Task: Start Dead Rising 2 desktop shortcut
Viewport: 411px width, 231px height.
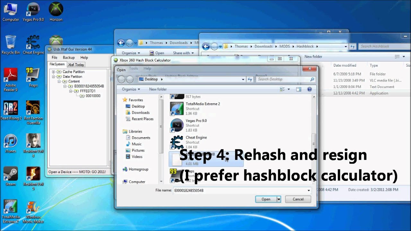Action: tap(11, 110)
